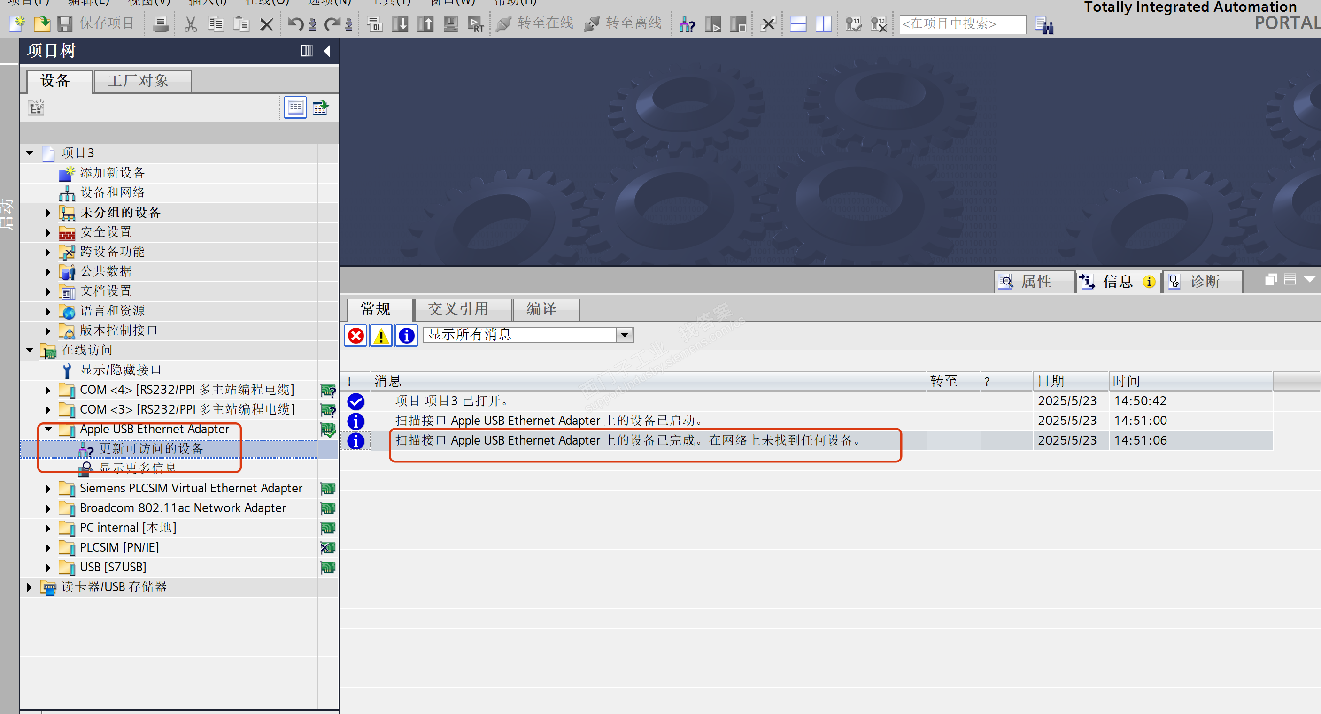Expand the Siemens PLCSIM Virtual Ethernet Adapter node

(48, 489)
